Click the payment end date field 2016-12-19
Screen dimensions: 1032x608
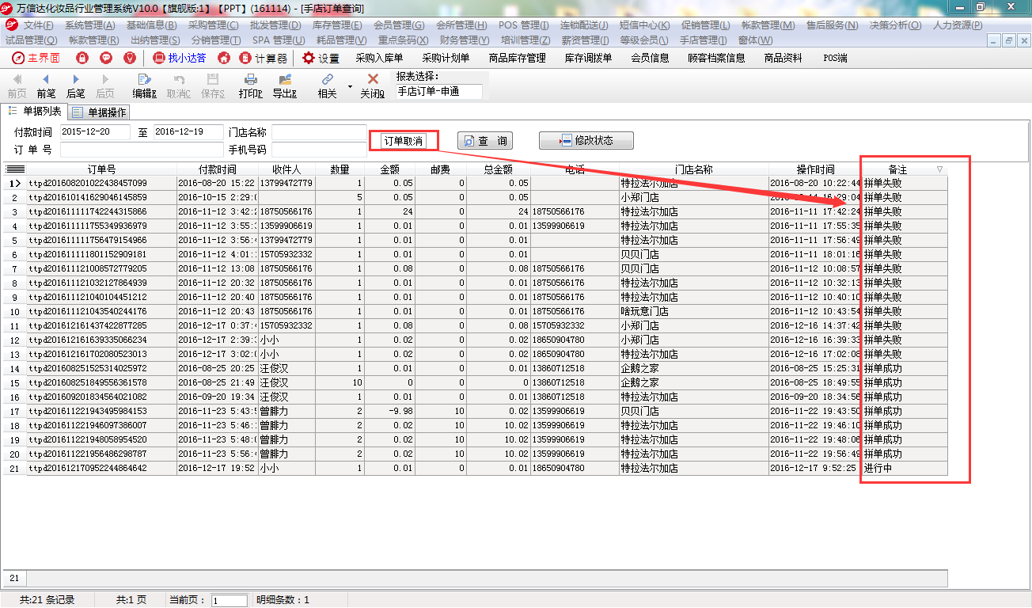(188, 132)
